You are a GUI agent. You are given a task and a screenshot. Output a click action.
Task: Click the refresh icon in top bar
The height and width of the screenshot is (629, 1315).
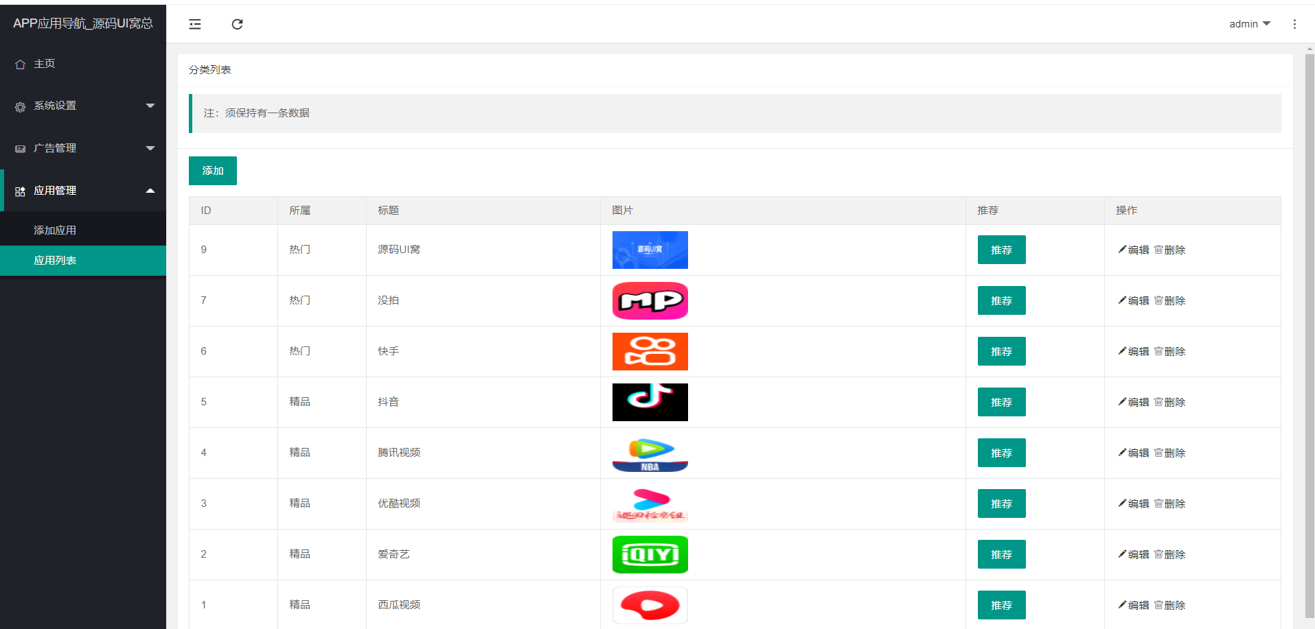(x=237, y=25)
